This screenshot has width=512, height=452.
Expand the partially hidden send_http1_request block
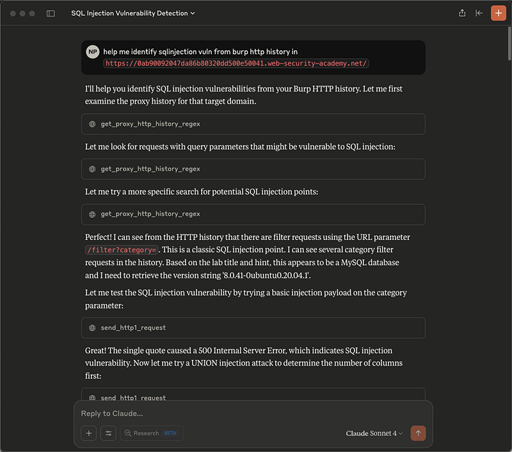[253, 395]
